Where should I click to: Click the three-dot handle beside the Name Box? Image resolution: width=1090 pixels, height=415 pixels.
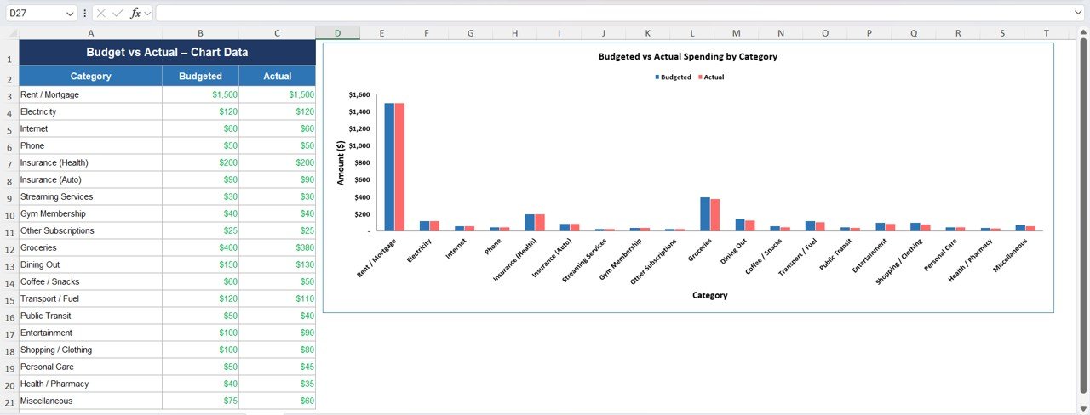(x=84, y=13)
